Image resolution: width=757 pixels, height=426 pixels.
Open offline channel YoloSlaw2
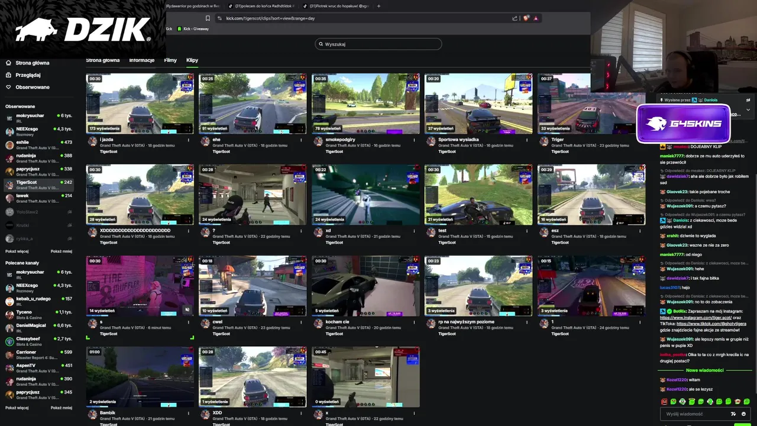[x=38, y=211]
